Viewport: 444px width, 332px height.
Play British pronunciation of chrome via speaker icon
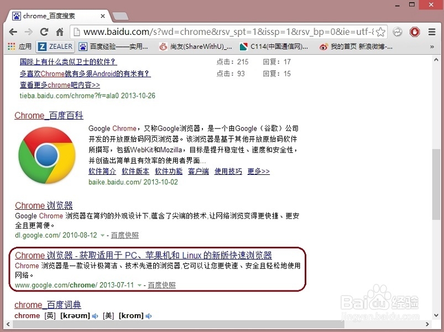[95, 315]
